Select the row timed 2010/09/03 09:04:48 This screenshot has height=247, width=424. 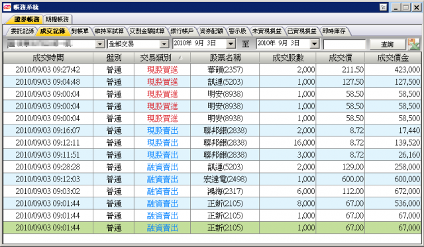coord(212,82)
